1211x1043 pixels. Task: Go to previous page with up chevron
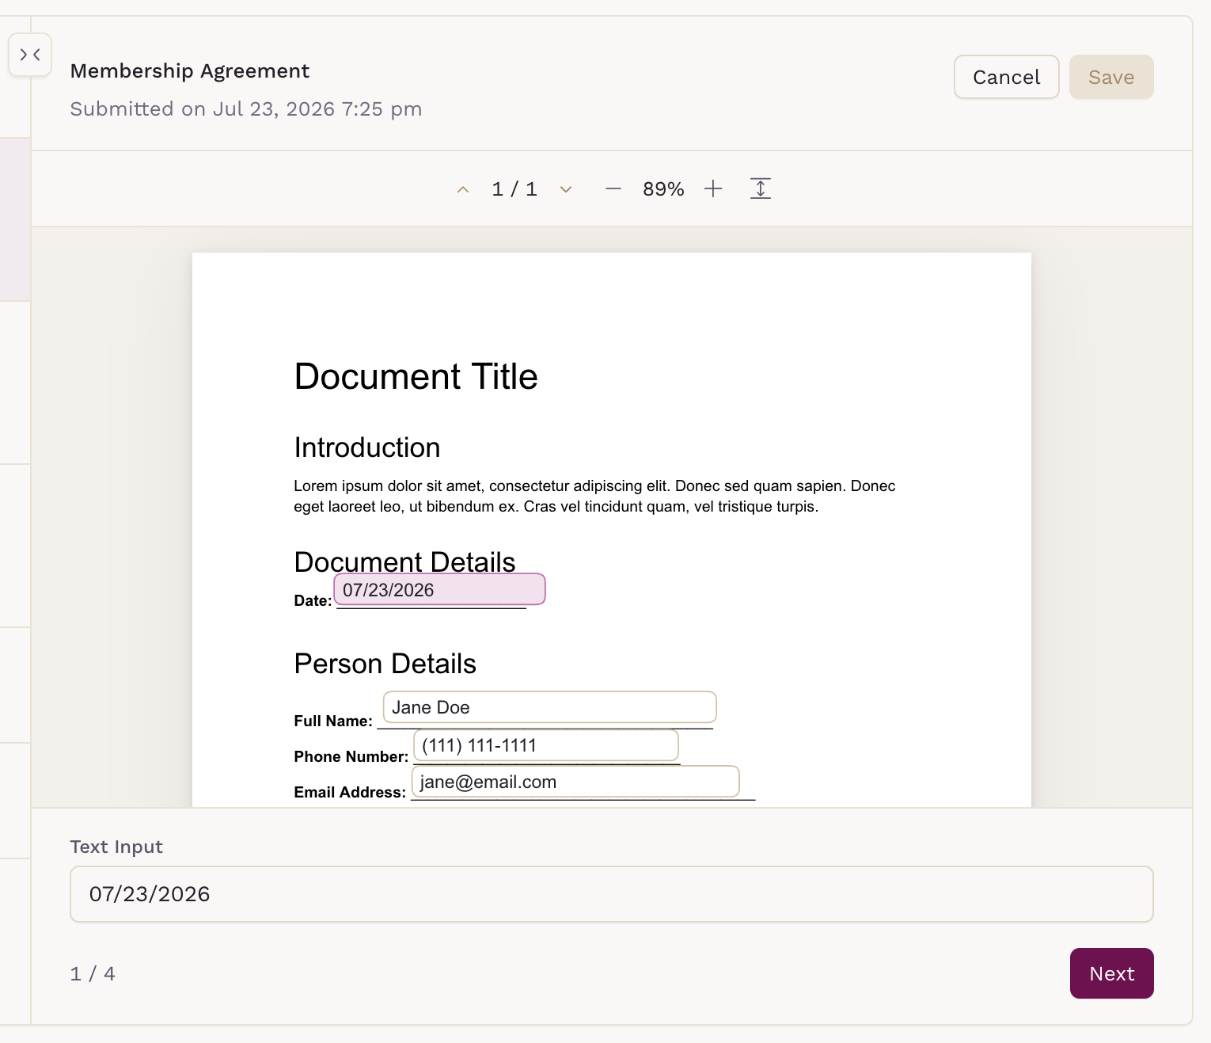(463, 189)
